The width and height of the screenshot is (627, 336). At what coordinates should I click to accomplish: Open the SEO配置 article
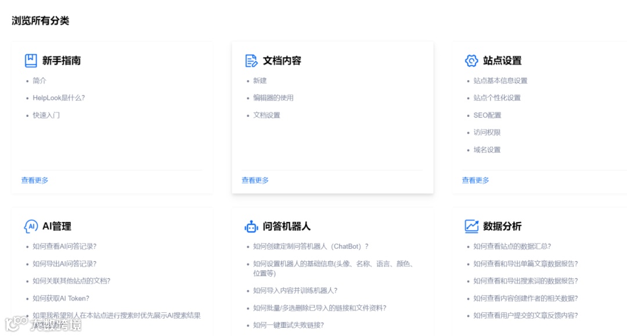488,115
